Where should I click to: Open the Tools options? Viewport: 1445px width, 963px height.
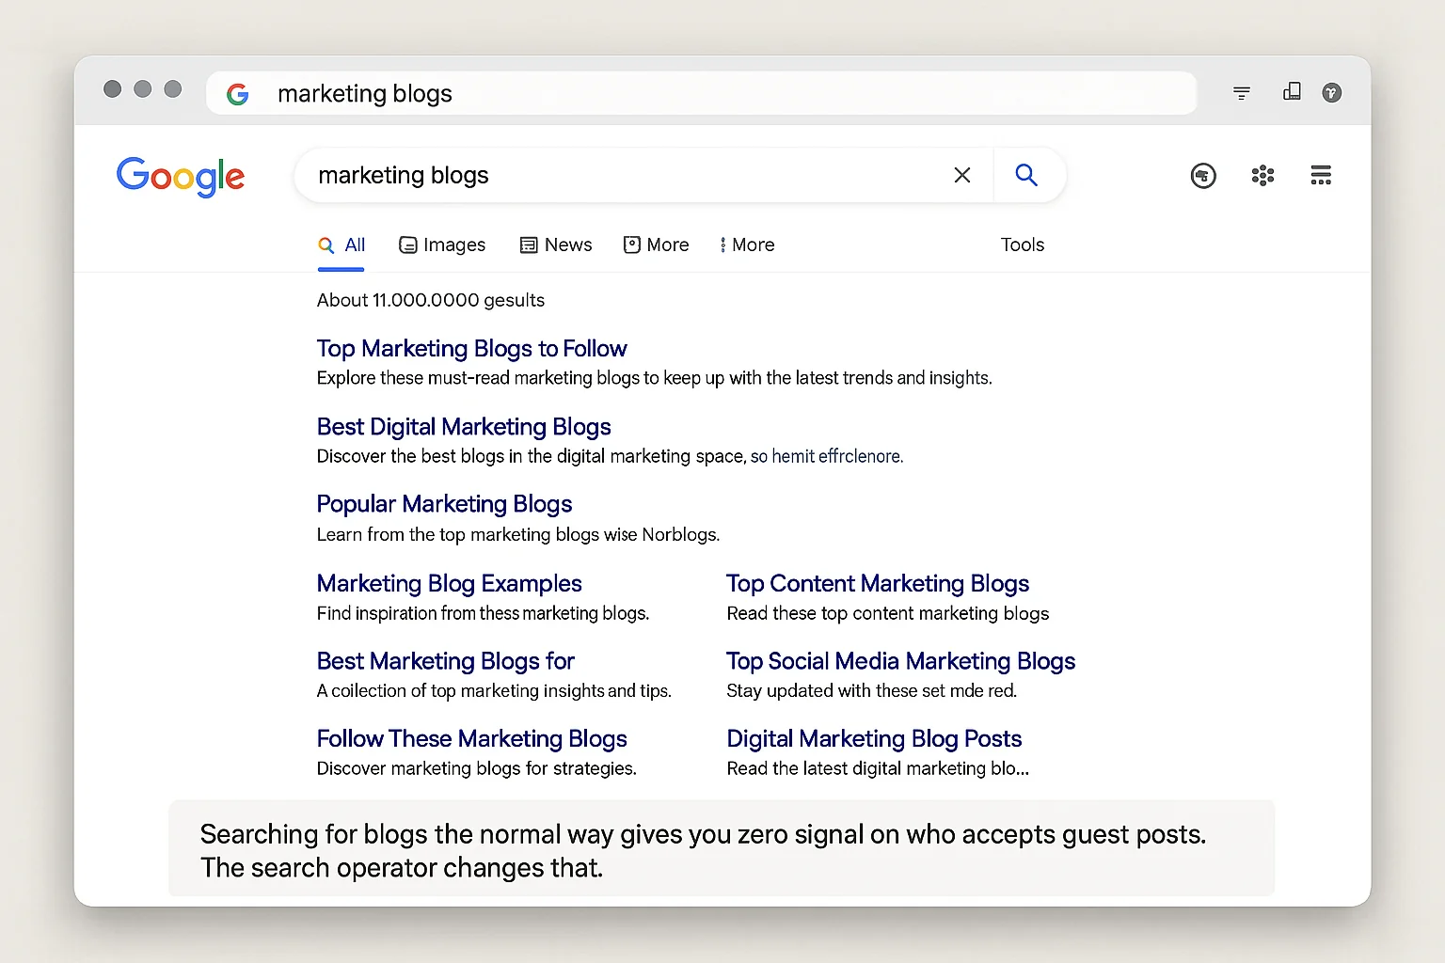tap(1023, 245)
